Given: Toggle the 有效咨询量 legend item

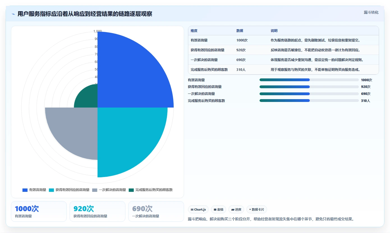Looking at the screenshot, I should click(34, 190).
